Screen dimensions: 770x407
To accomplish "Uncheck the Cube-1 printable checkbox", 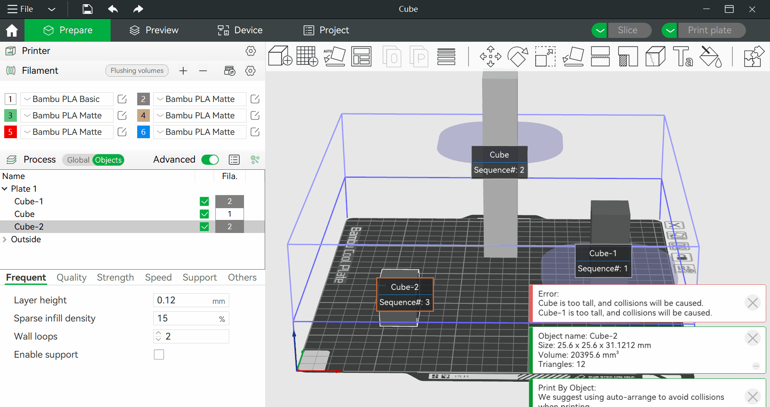I will pyautogui.click(x=204, y=201).
